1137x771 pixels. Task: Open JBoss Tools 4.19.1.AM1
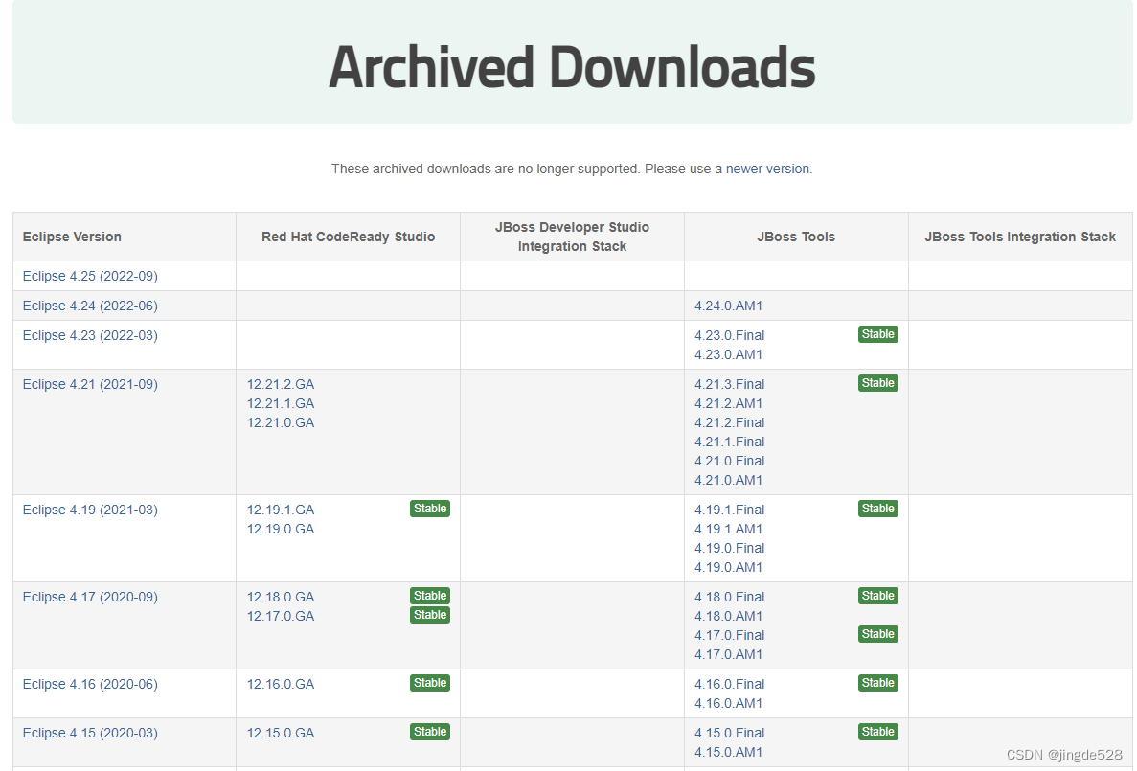pos(729,529)
